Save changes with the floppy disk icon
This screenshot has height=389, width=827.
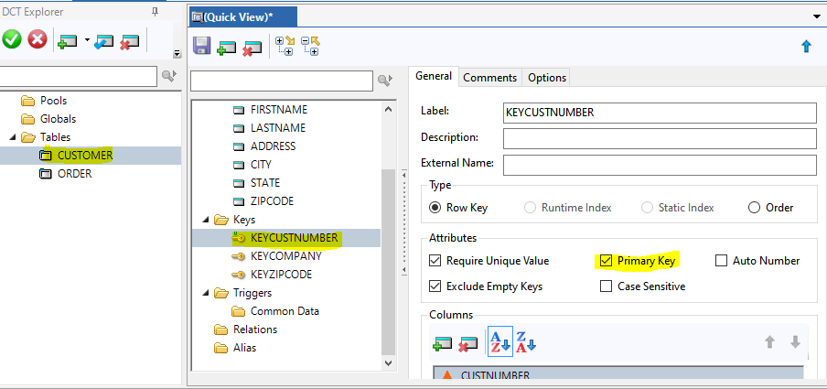[x=202, y=46]
